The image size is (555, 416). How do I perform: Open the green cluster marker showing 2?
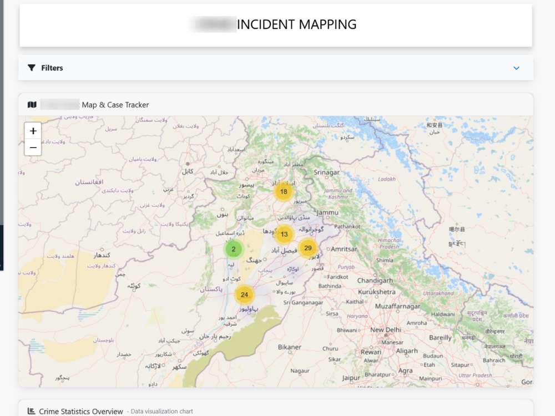tap(233, 249)
